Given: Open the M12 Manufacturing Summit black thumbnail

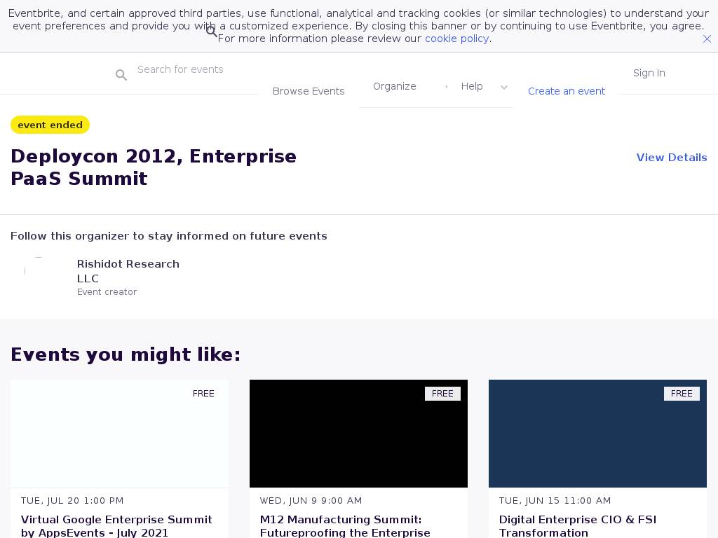Looking at the screenshot, I should [358, 434].
